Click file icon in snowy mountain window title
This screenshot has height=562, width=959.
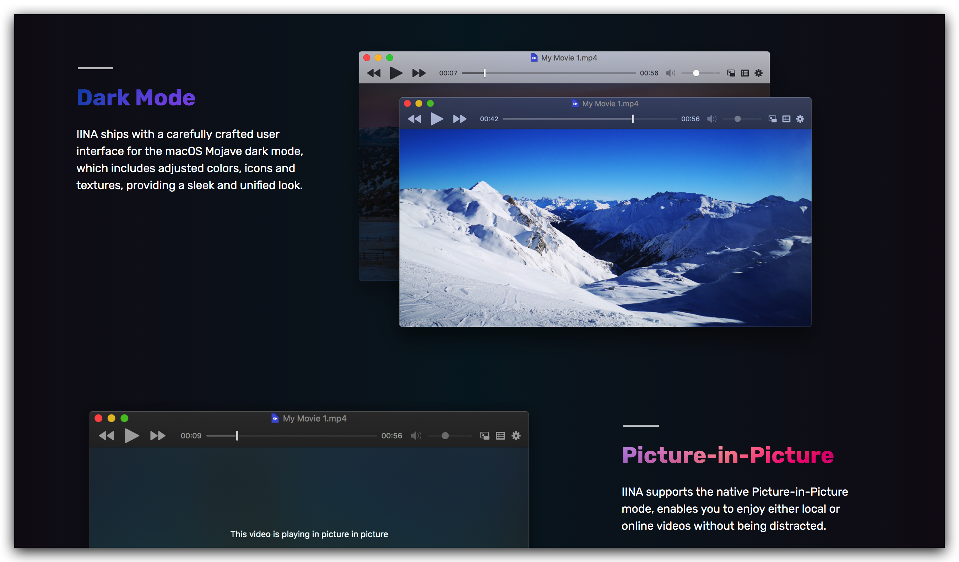pos(575,104)
